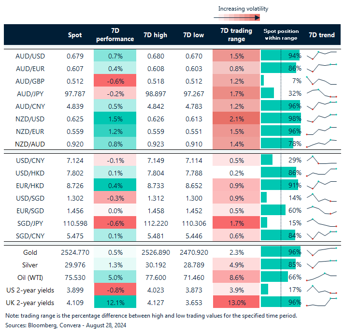This screenshot has width=344, height=336.
Task: Click UK 2-year yields 13.0% trading range cell
Action: point(236,302)
